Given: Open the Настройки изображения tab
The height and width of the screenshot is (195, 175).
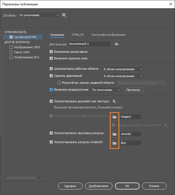Looking at the screenshot, I should (x=108, y=35).
